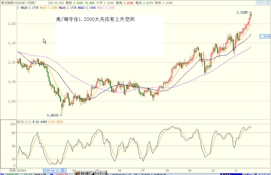Click the 1.00 price axis label
The width and height of the screenshot is (271, 175).
coord(12,101)
